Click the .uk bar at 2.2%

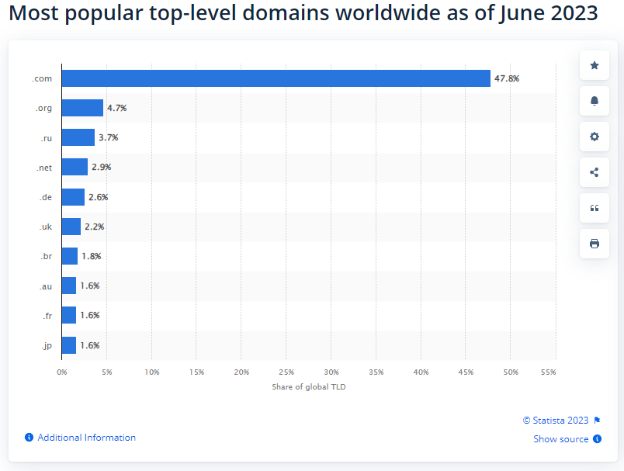click(71, 227)
